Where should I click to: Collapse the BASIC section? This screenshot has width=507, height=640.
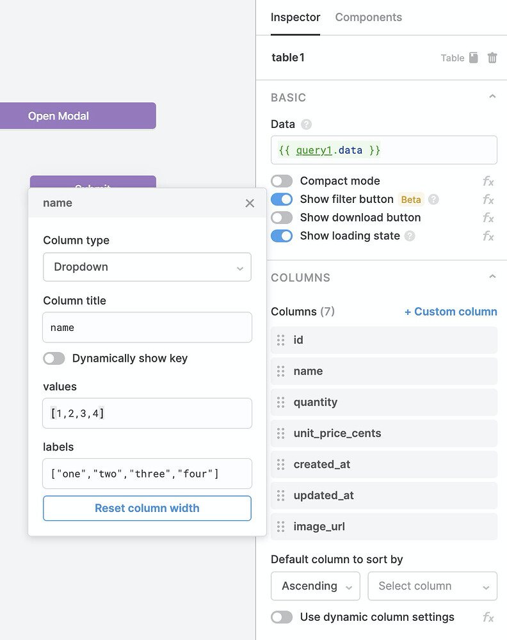pos(492,97)
